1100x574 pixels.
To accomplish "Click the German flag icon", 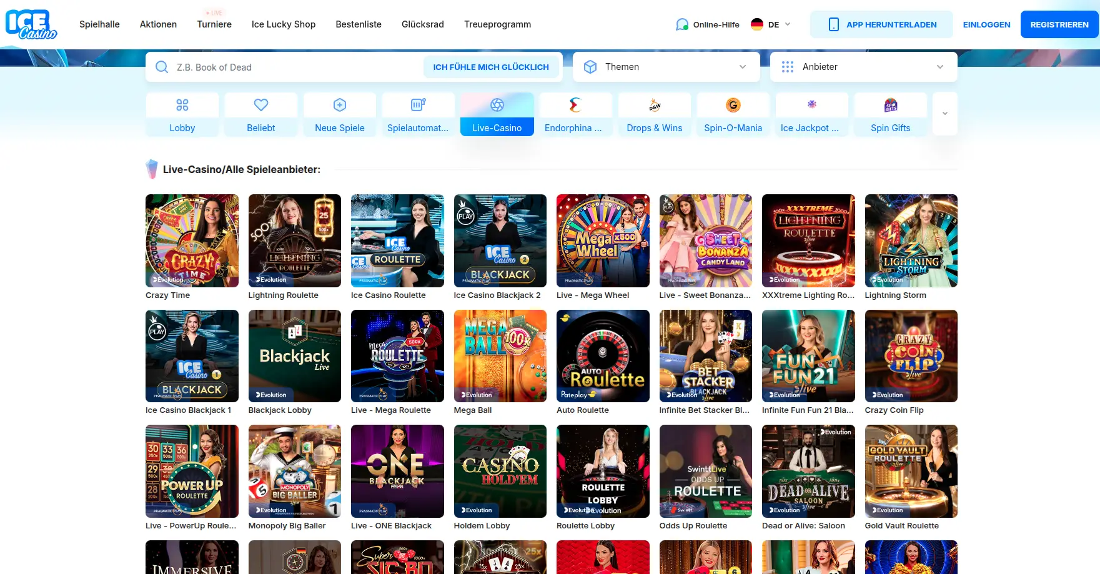I will click(757, 24).
